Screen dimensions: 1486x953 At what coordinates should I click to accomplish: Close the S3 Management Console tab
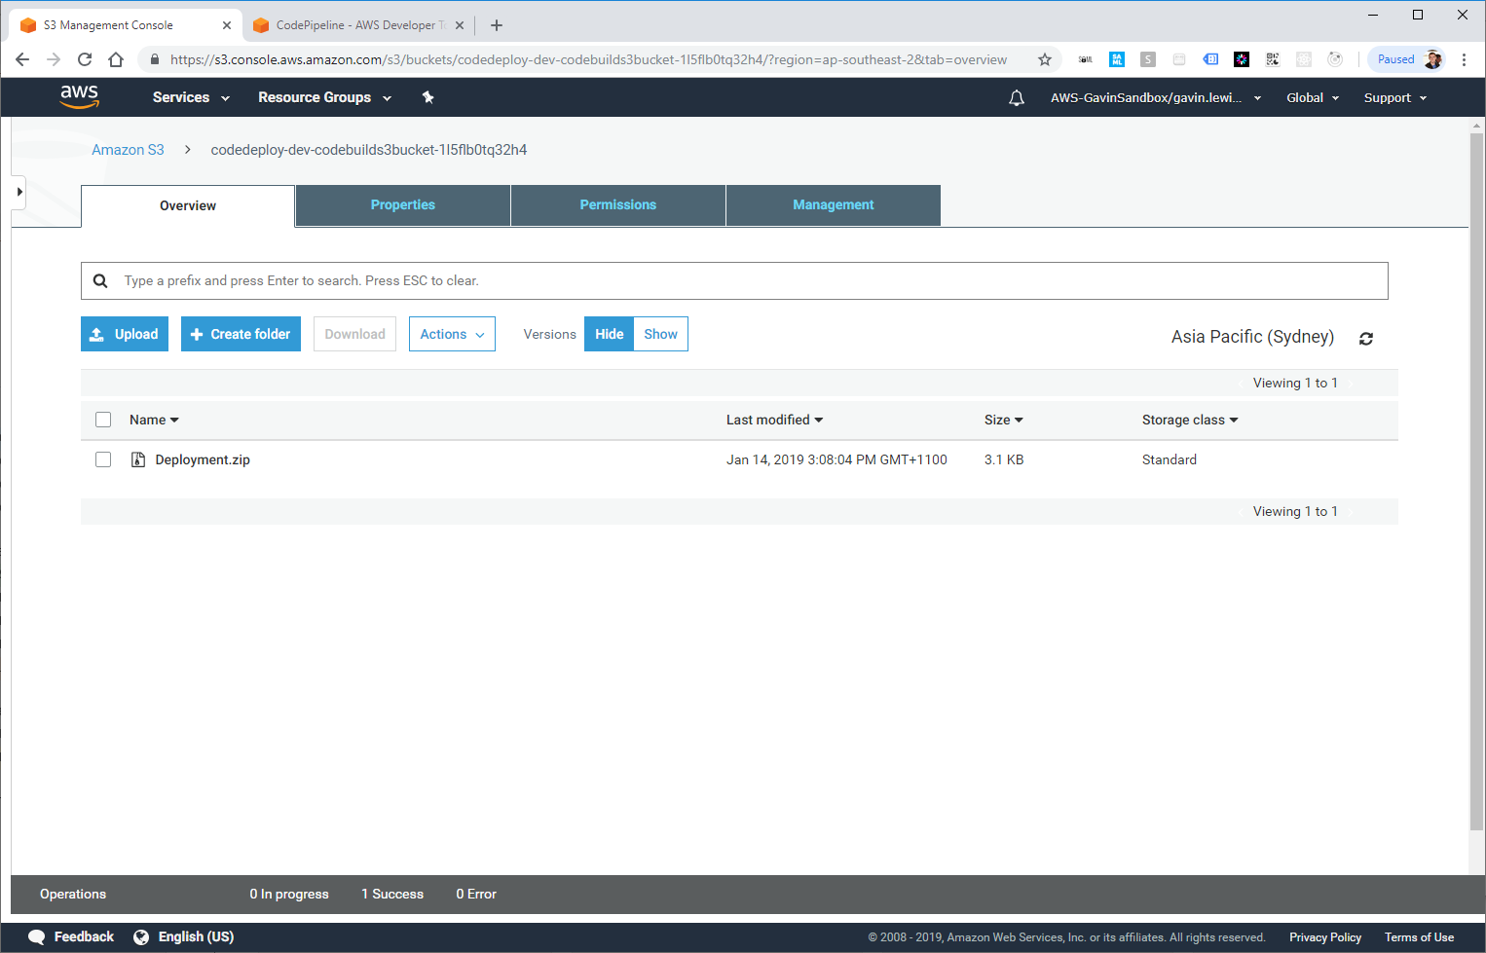tap(226, 25)
